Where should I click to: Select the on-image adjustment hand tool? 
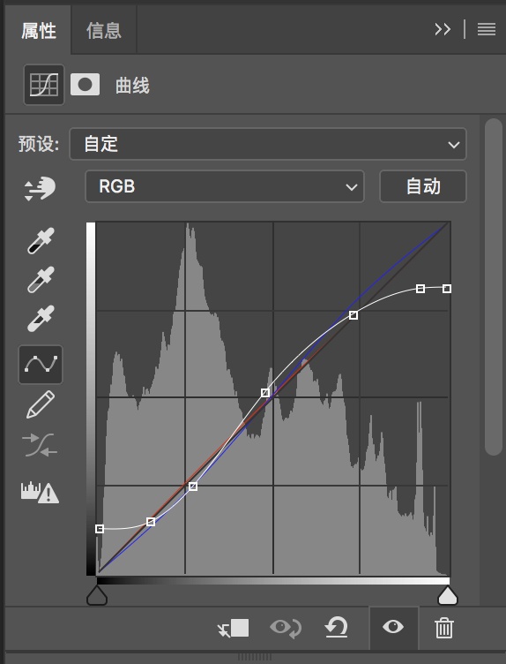click(x=40, y=188)
